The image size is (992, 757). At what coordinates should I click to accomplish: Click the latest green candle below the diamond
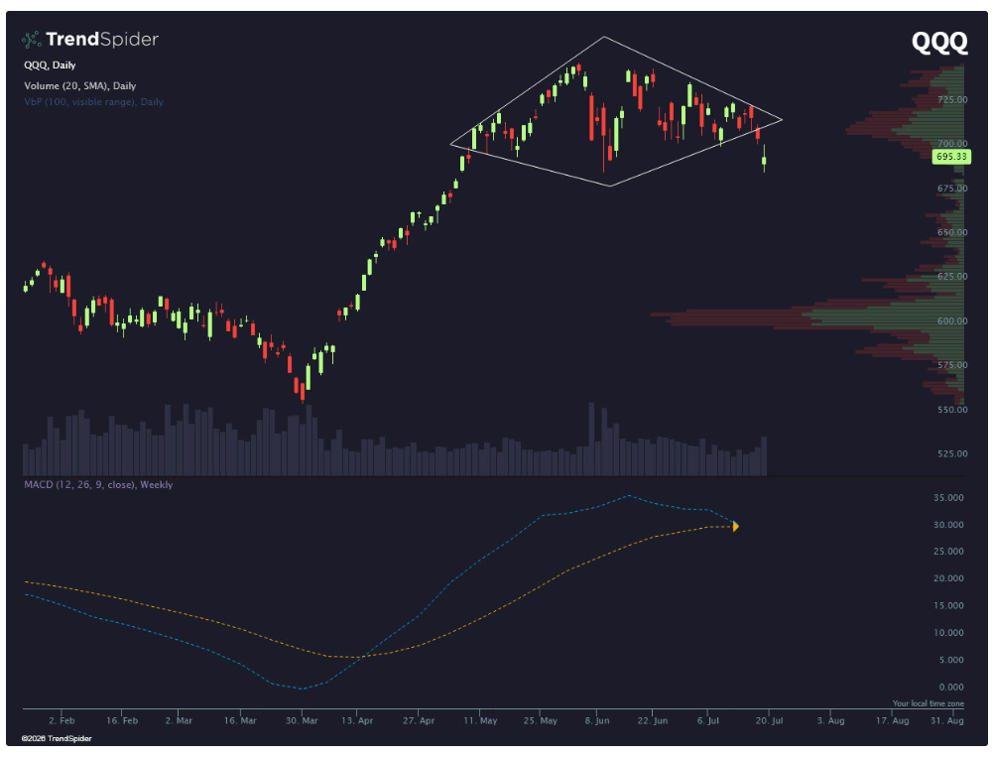tap(764, 158)
